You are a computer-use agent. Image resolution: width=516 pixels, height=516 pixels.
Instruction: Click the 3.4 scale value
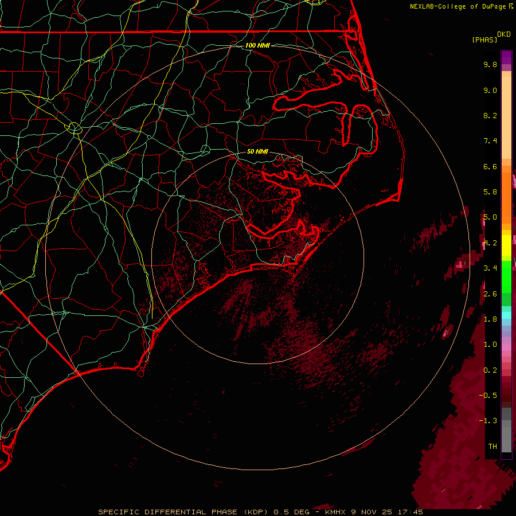pos(490,268)
